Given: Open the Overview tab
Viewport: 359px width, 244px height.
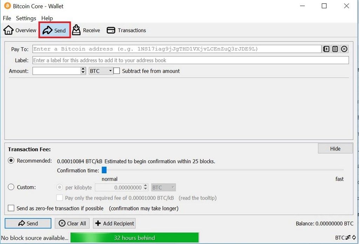Looking at the screenshot, I should (20, 30).
